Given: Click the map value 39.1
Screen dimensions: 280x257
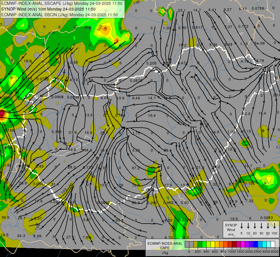Looking at the screenshot, I should (217, 202).
